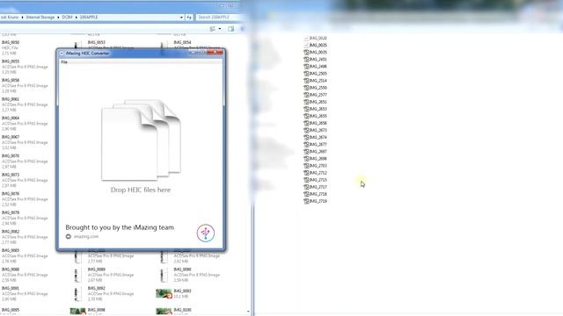Select the IMG_2719 file name in right window

[318, 201]
